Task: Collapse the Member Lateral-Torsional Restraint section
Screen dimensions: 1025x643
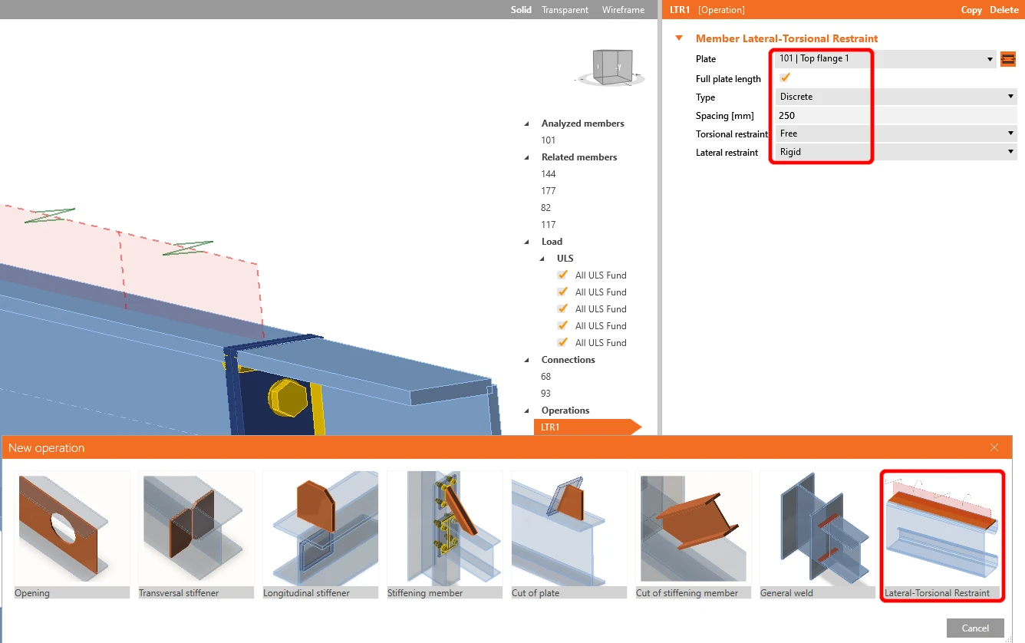Action: coord(679,38)
